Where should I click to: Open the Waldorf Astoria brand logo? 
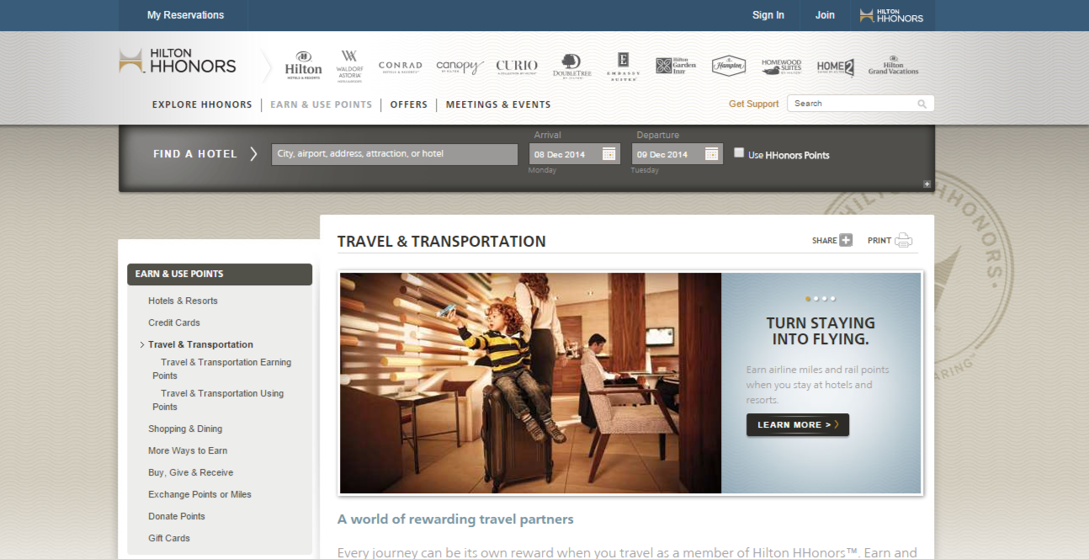[349, 66]
